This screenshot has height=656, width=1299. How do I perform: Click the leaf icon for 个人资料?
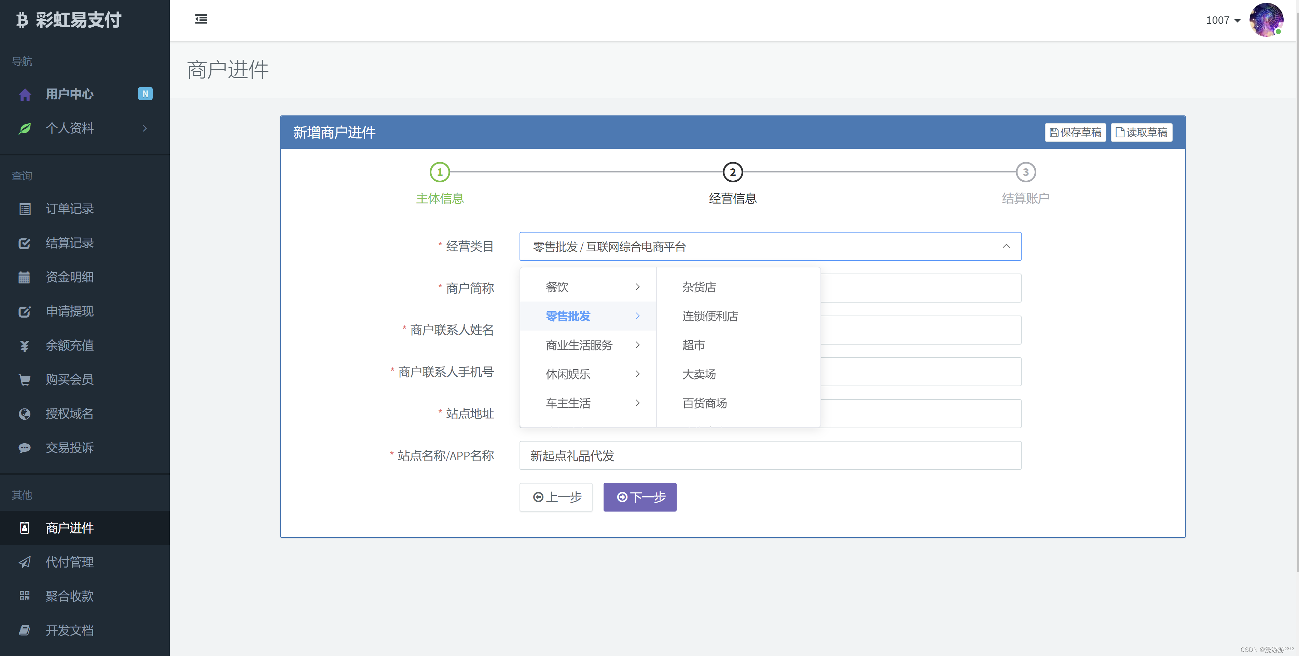tap(25, 129)
